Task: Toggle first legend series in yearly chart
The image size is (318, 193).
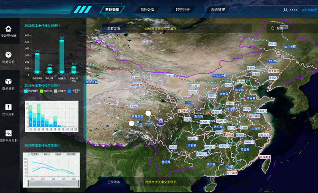Action: (x=29, y=154)
